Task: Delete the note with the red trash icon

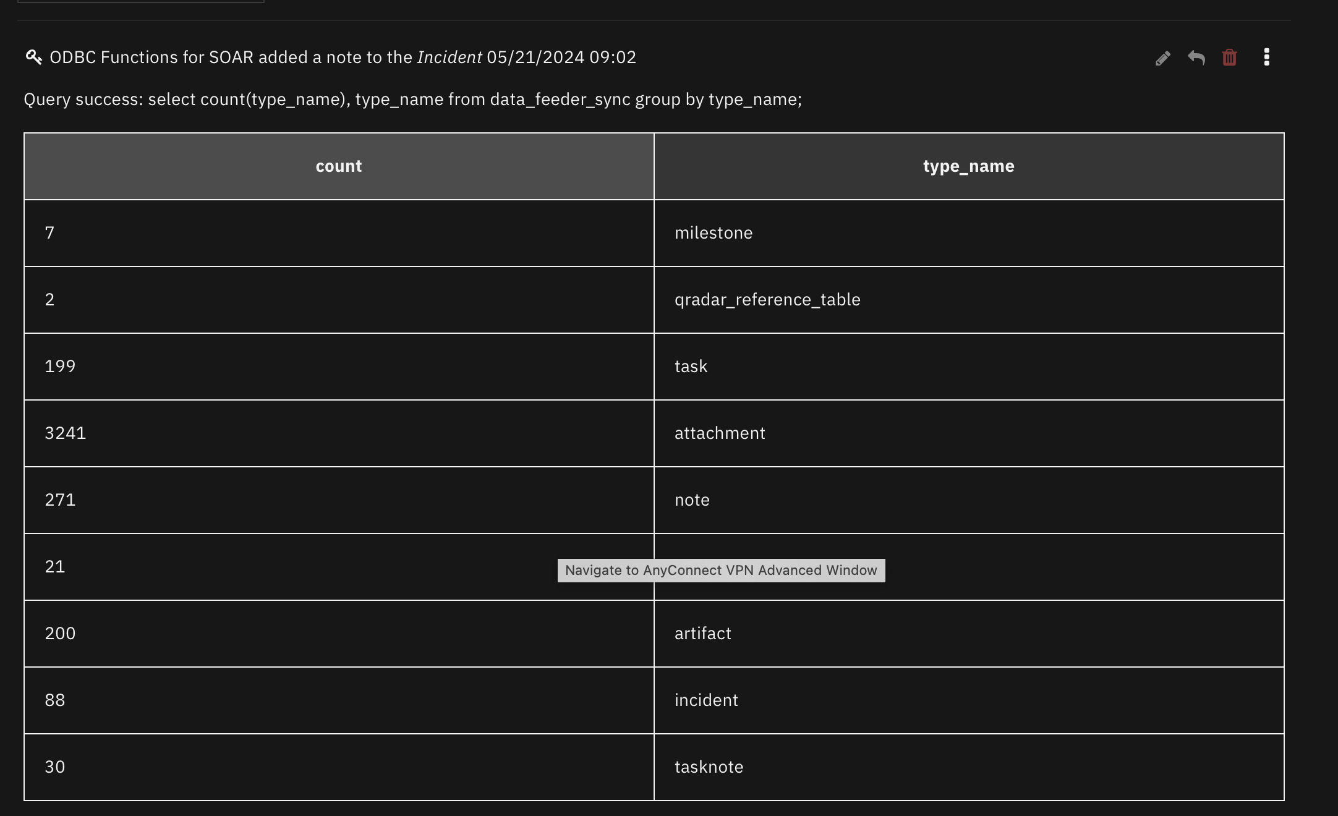Action: pos(1229,57)
